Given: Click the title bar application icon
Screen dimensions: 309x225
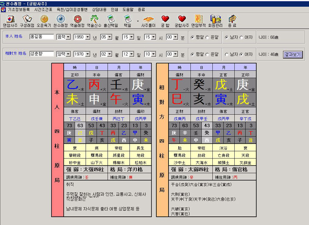Looking at the screenshot, I should point(3,4).
